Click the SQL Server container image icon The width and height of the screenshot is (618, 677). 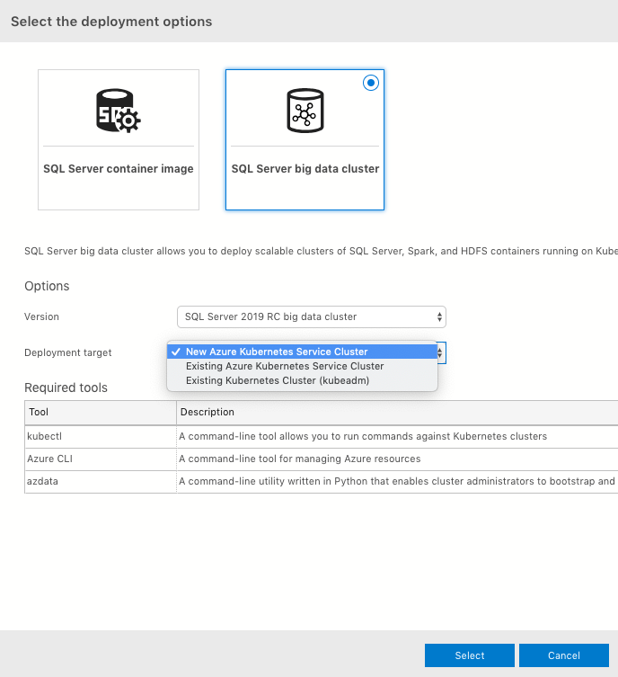tap(119, 111)
